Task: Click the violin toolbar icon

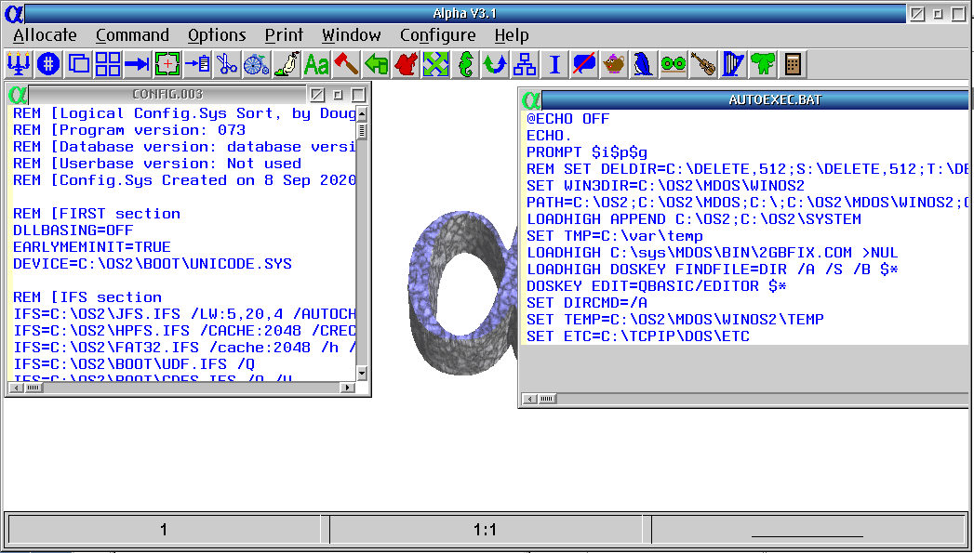Action: [703, 64]
